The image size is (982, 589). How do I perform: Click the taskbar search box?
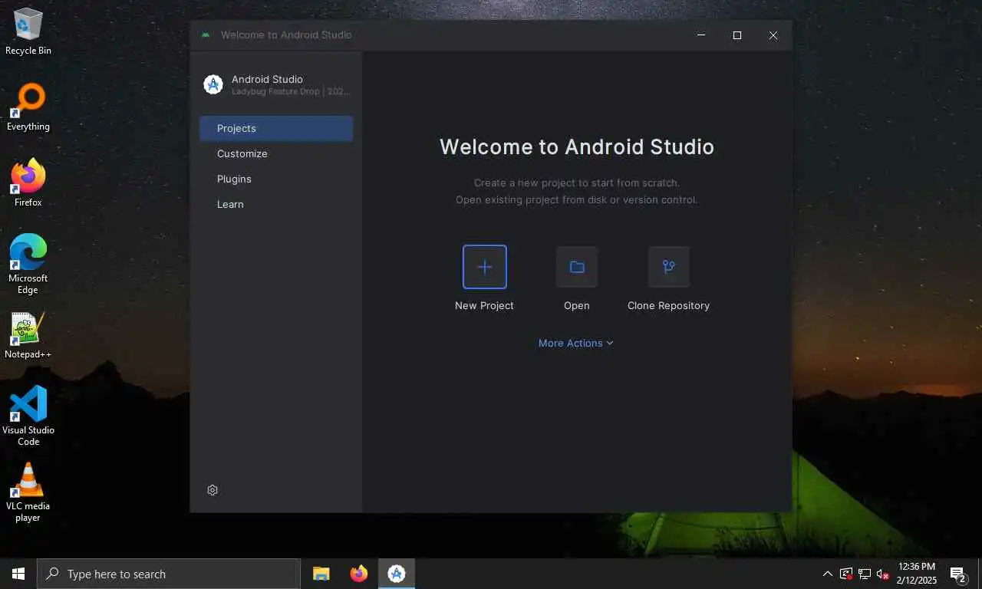[169, 574]
